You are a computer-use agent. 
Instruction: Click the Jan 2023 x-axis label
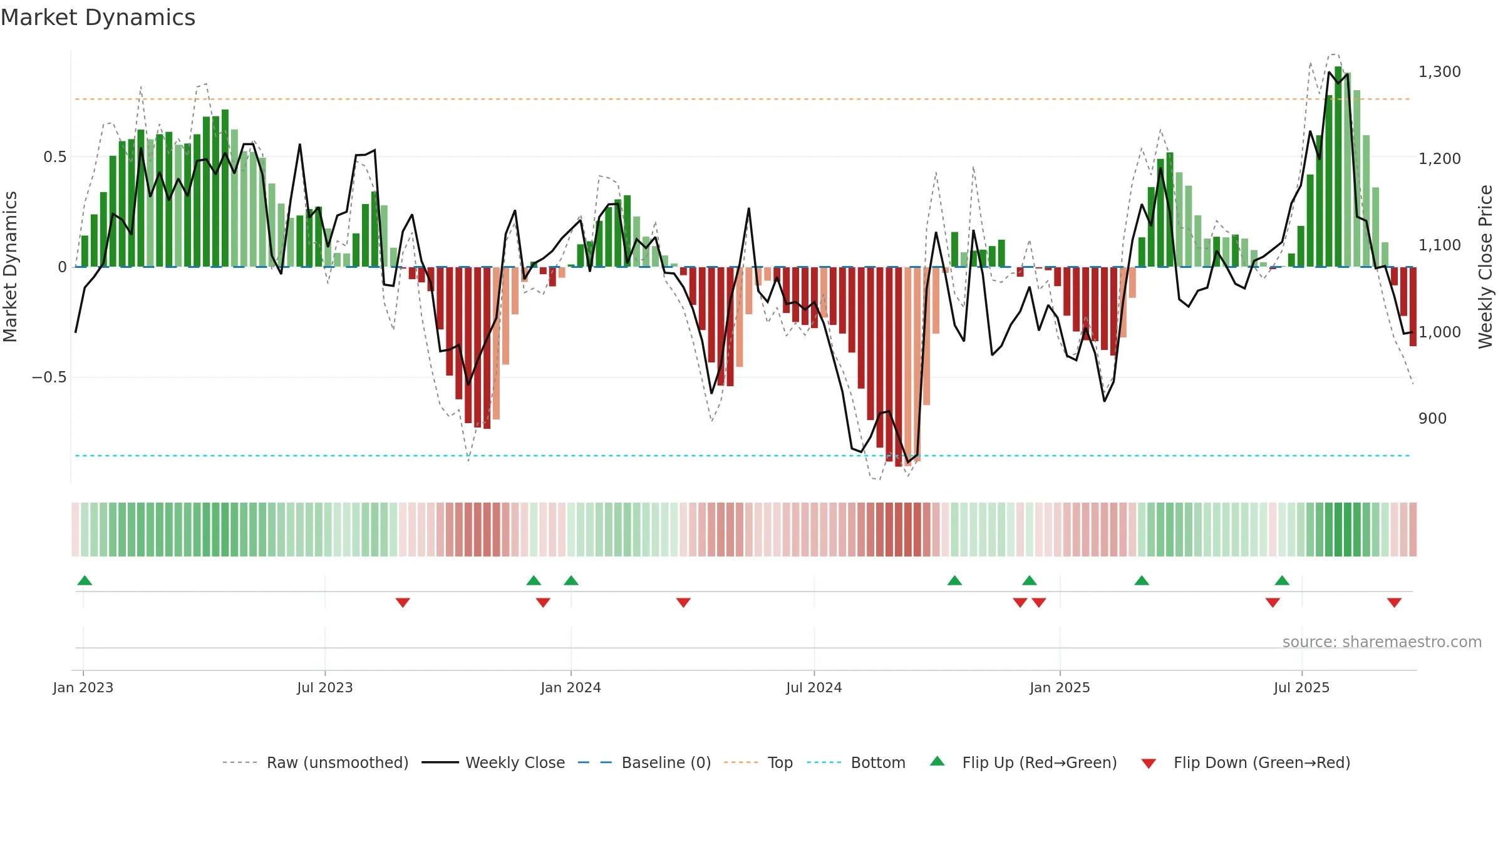coord(83,687)
